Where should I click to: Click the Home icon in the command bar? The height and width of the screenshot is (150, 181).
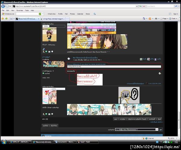[144, 18]
